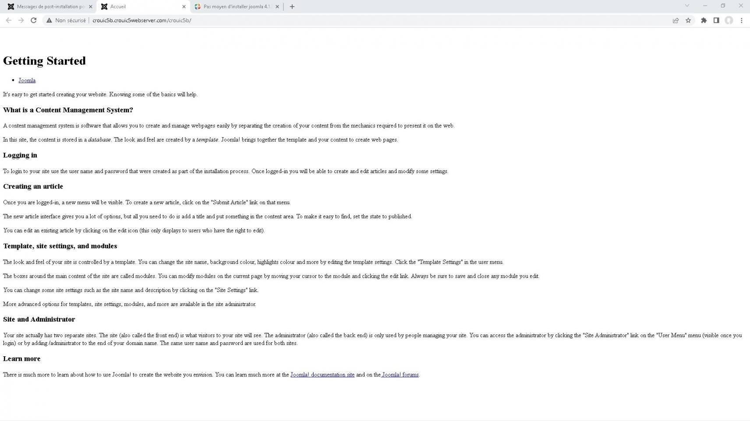This screenshot has width=750, height=421.
Task: Minimize the browser window
Action: pyautogui.click(x=705, y=6)
